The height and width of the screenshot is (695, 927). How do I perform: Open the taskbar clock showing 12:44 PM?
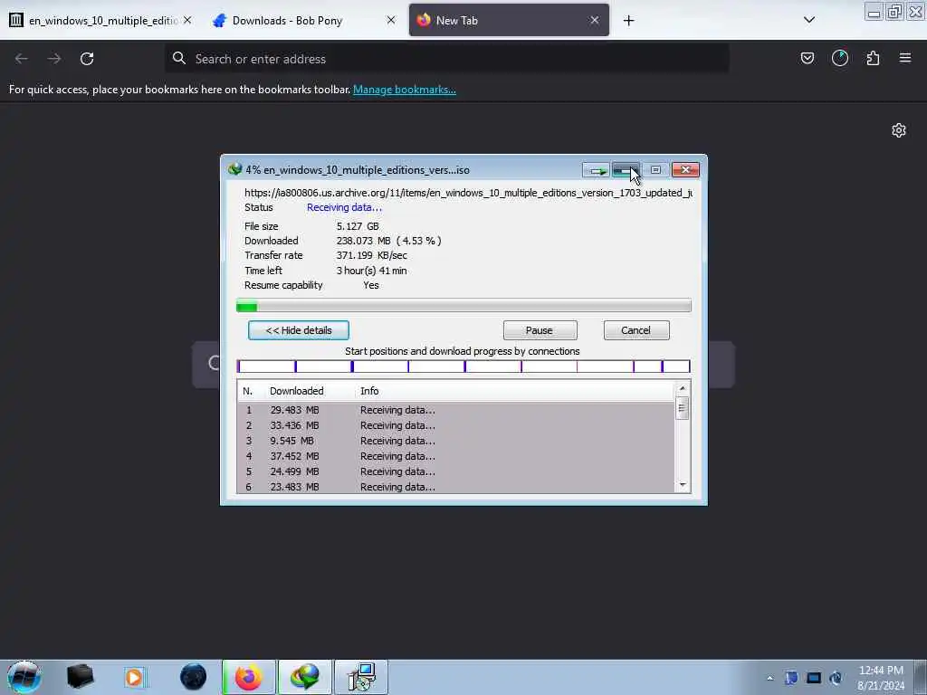coord(881,678)
